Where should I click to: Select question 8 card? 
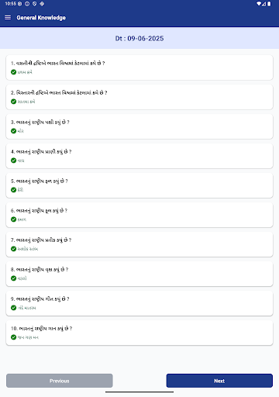click(139, 274)
